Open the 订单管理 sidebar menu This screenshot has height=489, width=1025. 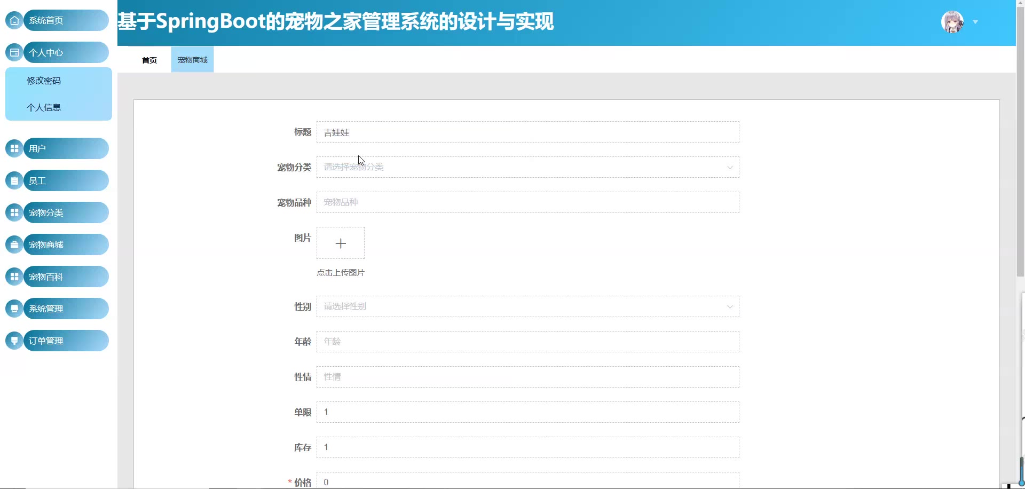point(66,341)
